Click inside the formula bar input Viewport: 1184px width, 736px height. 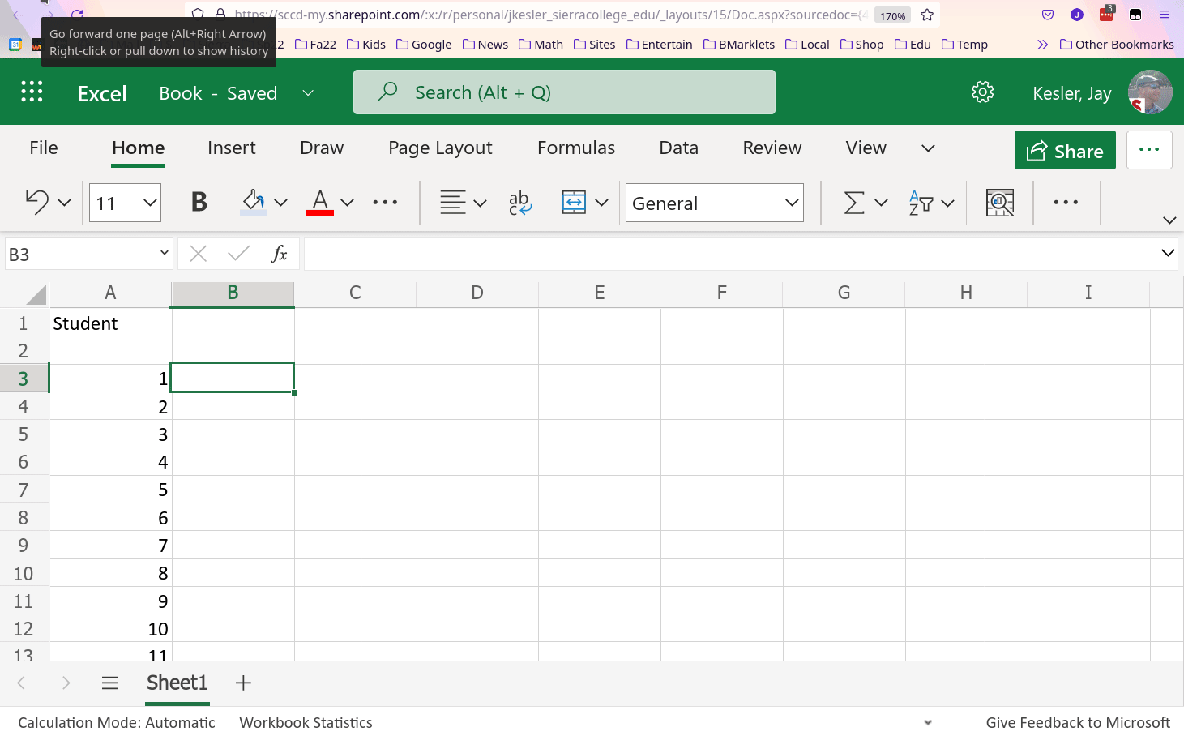pos(729,254)
